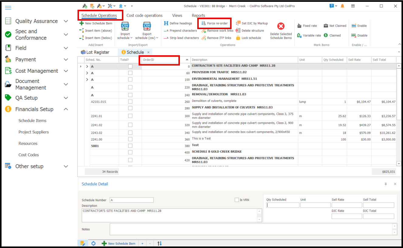Check Total box for Demolition of culverts row
Viewport: 403px width, 248px height.
(x=130, y=102)
